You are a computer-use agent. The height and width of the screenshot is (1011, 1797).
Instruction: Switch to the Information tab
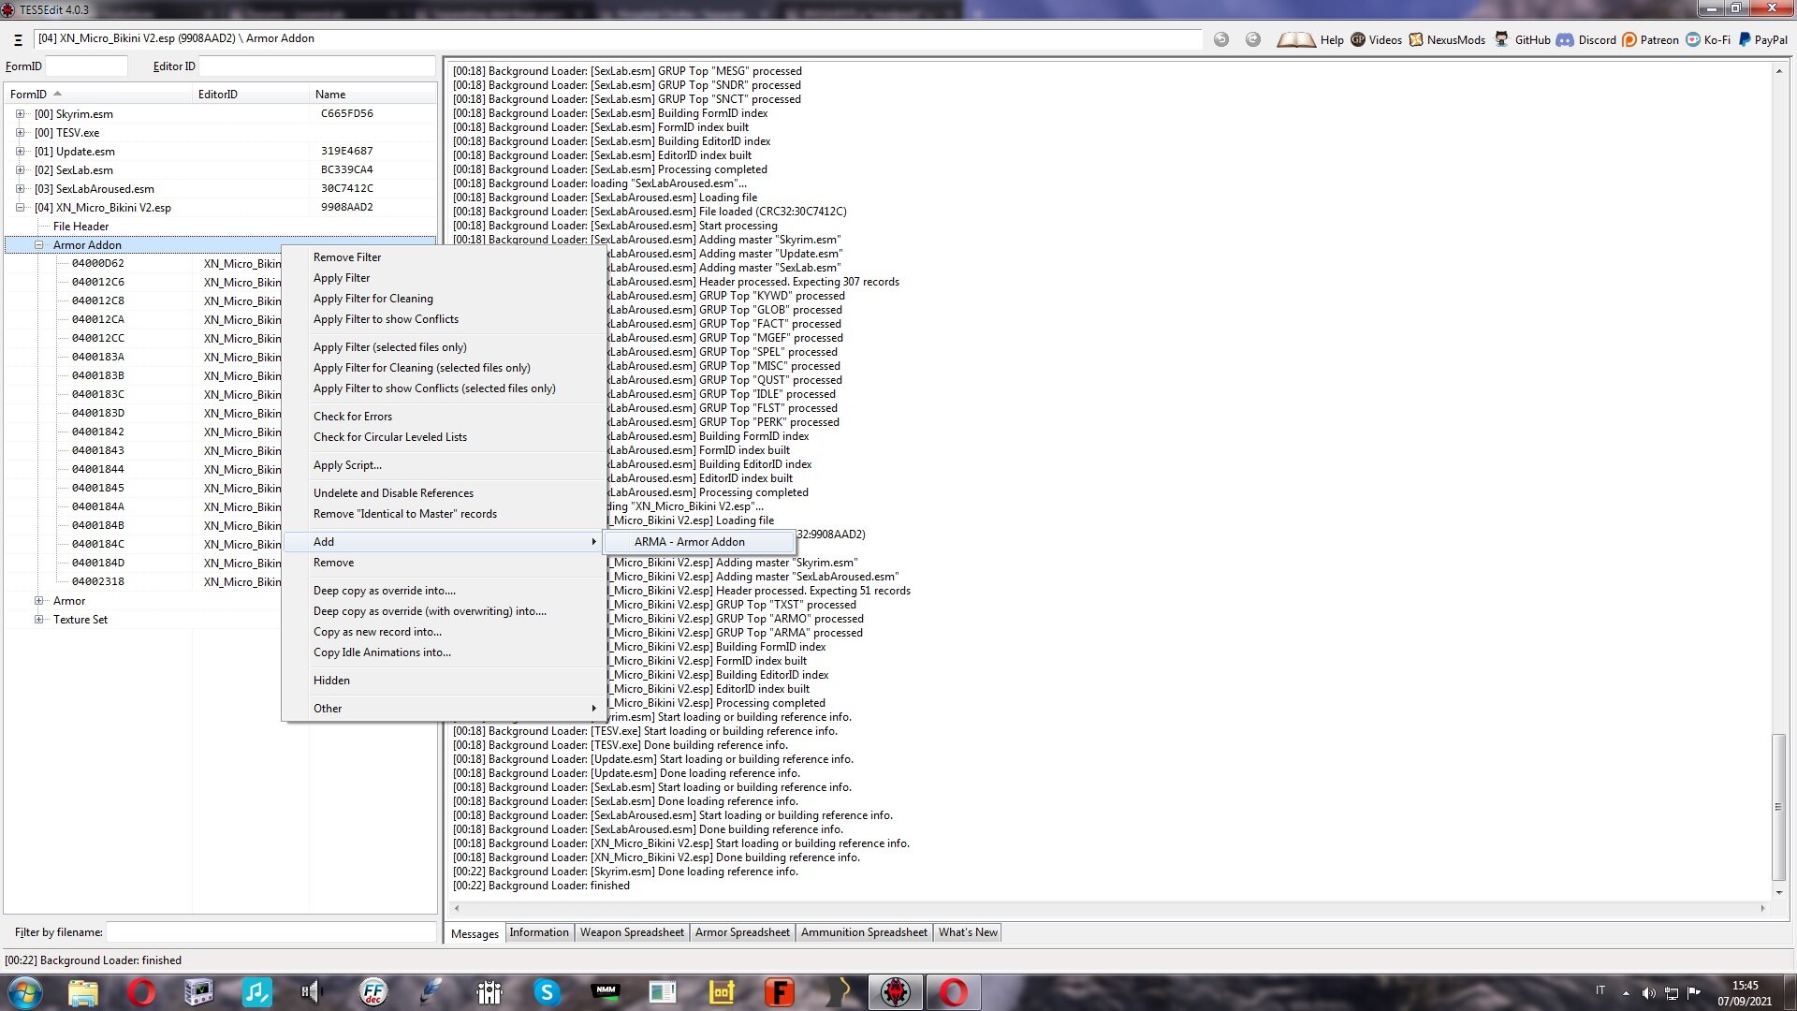pos(539,932)
